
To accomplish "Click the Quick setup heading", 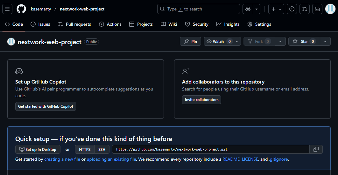I will [94, 139].
